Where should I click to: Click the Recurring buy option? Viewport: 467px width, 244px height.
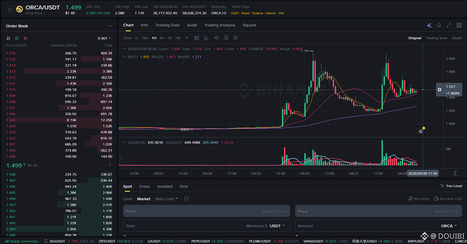(x=419, y=199)
